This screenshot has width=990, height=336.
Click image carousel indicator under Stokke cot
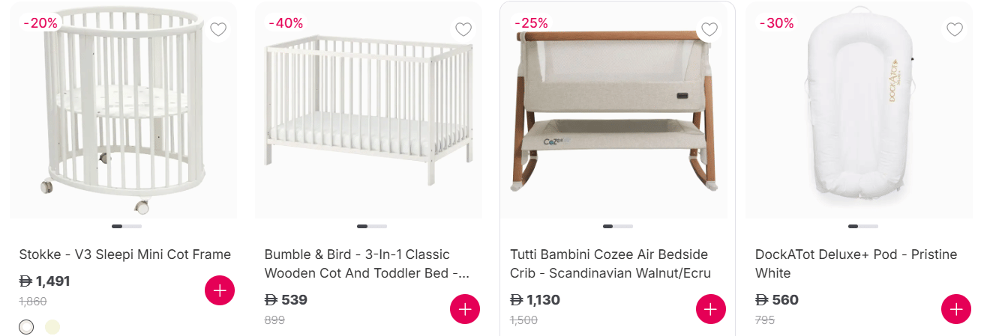coord(127,226)
